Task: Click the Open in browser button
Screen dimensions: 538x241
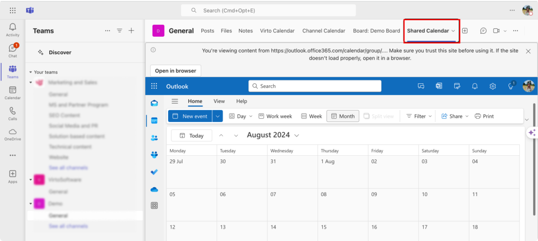Action: tap(176, 70)
